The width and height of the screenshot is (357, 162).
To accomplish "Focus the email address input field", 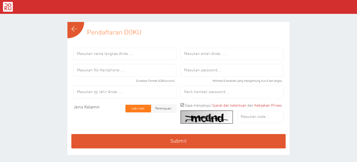I will click(232, 54).
